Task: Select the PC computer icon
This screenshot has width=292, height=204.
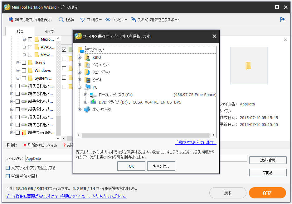Action: tap(87, 87)
